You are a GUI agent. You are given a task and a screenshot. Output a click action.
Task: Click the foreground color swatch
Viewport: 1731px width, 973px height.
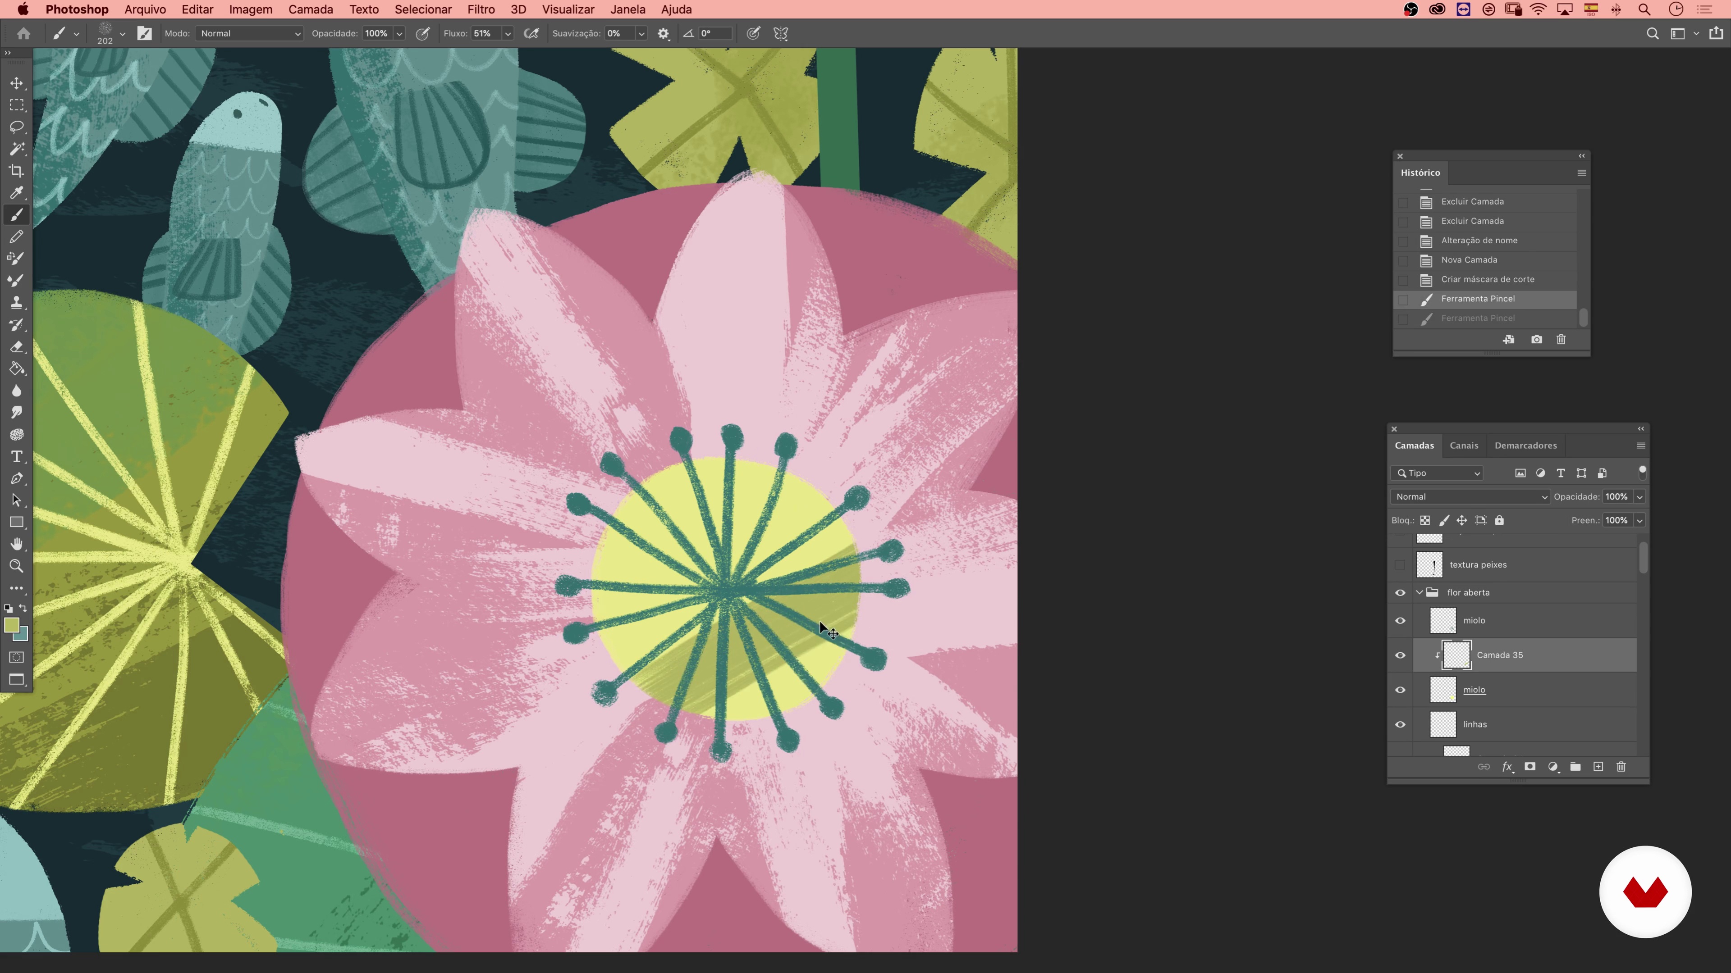(11, 625)
